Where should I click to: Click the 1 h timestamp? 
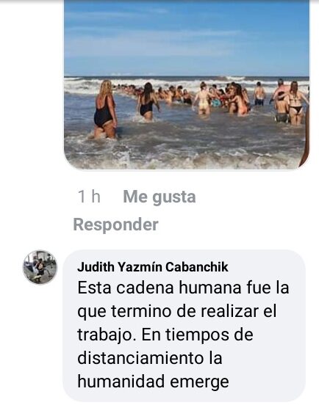pos(89,197)
